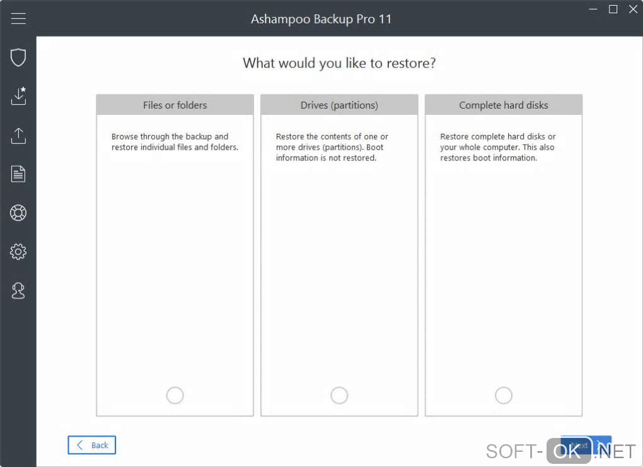Screen dimensions: 643x467
Task: Go back with the Back button
Action: 92,446
